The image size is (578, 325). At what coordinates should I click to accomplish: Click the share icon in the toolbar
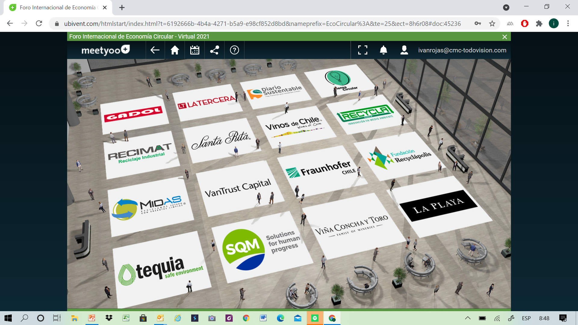tap(214, 50)
